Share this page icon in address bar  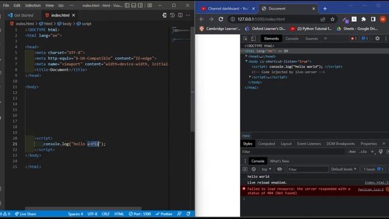pyautogui.click(x=323, y=19)
